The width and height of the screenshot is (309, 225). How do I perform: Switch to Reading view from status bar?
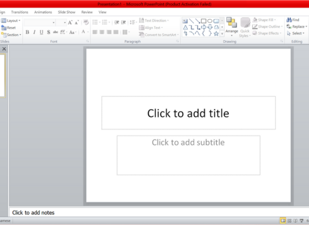[x=296, y=220]
